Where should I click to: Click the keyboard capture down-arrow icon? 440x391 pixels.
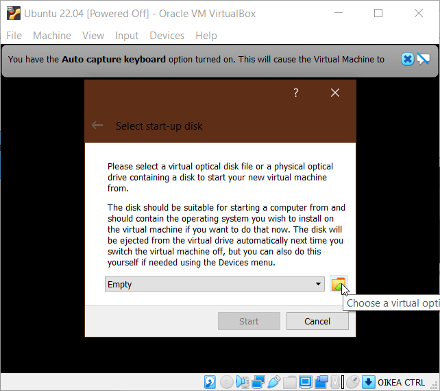coord(369,382)
